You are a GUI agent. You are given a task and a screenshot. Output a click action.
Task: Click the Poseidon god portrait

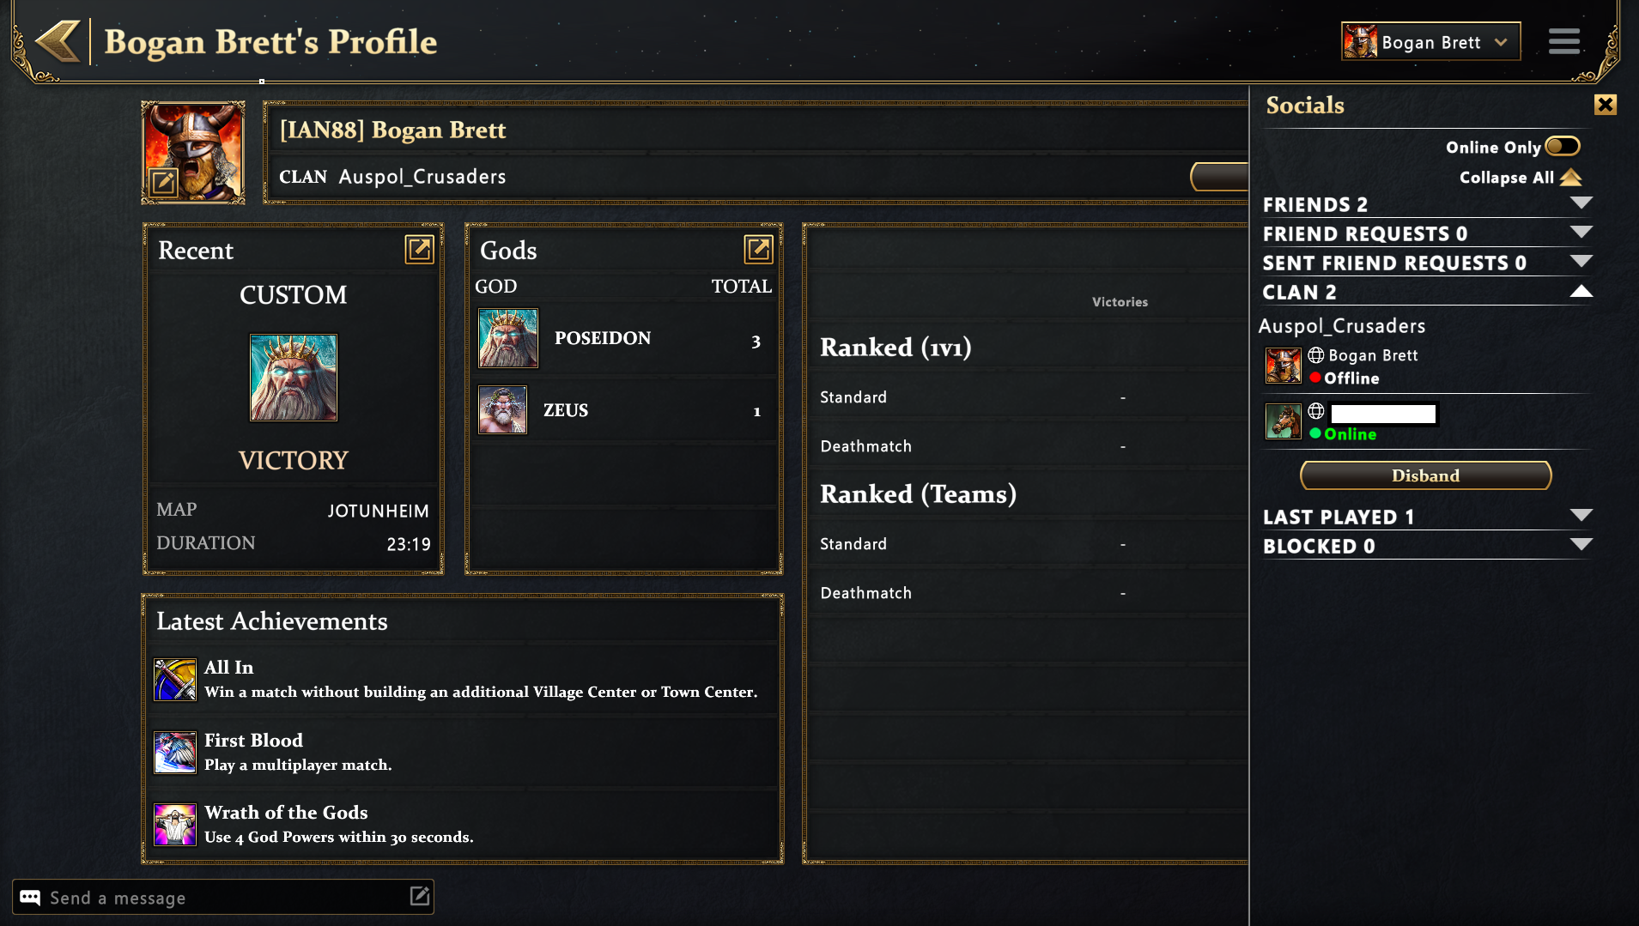point(508,338)
